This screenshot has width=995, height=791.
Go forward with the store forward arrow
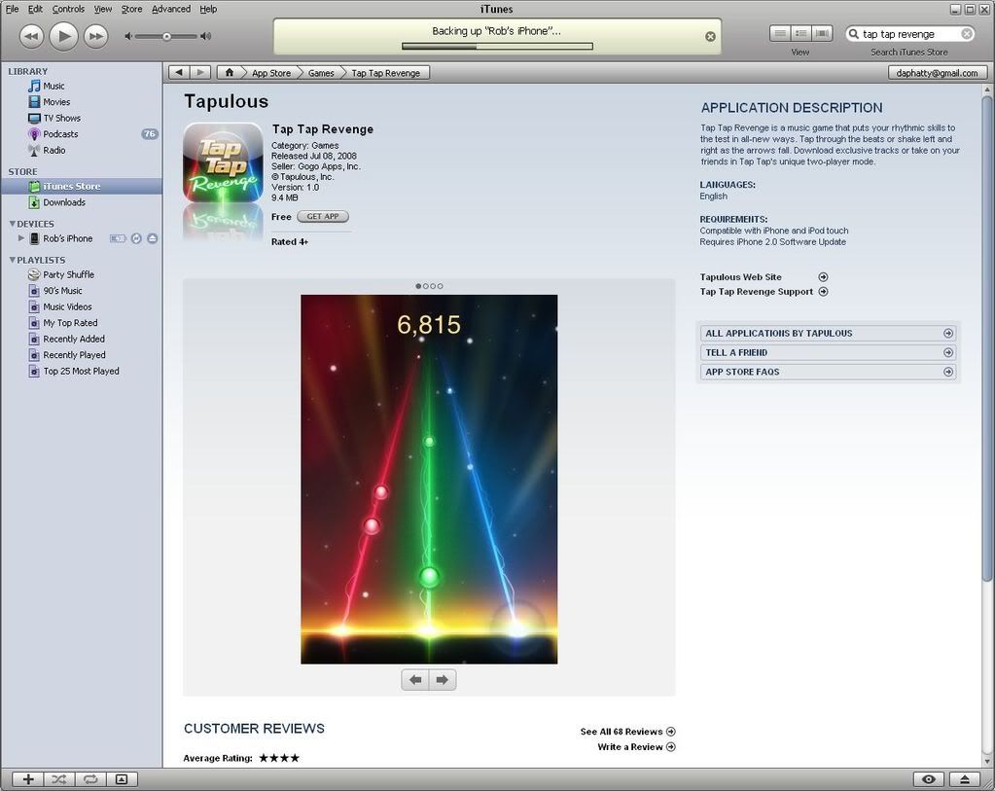(x=200, y=72)
